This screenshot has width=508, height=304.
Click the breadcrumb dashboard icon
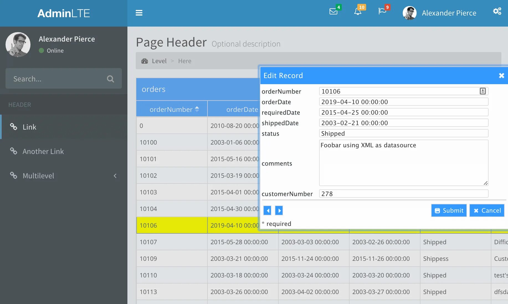click(x=145, y=61)
